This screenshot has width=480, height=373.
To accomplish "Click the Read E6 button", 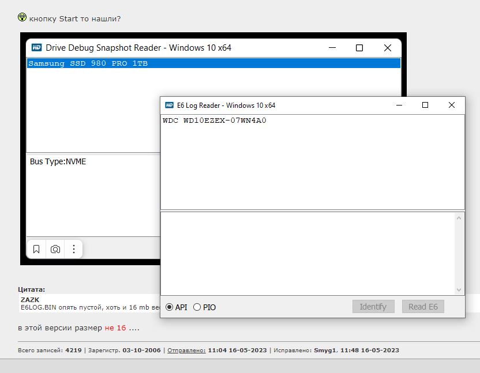I will point(423,307).
